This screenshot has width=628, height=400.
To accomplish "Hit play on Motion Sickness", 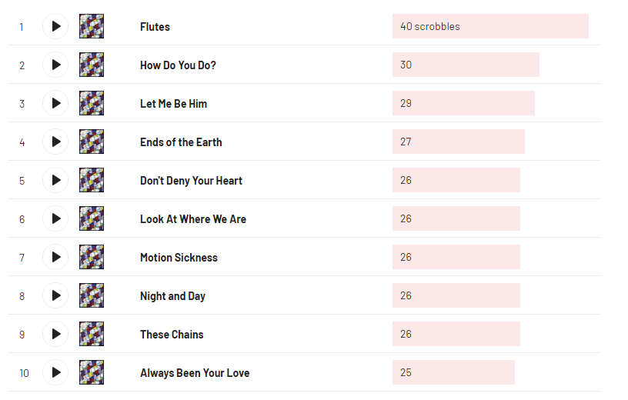I will click(x=55, y=257).
